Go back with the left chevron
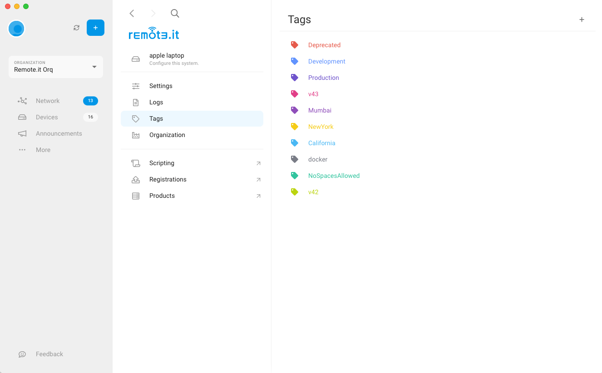Viewport: 602px width, 373px height. [x=132, y=13]
